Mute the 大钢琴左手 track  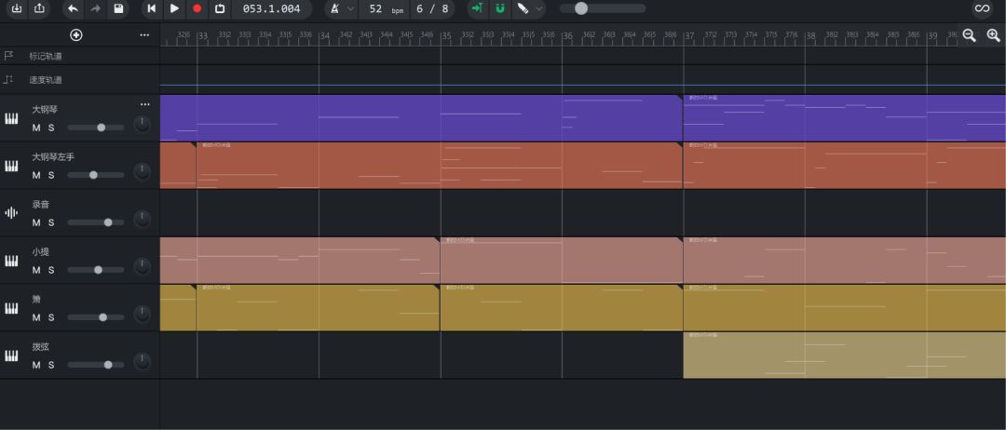36,175
